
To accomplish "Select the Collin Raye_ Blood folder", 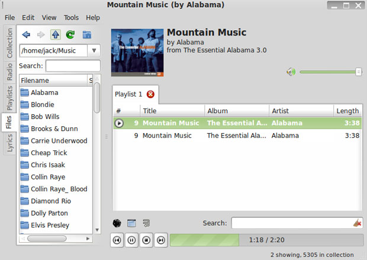I will coord(59,189).
